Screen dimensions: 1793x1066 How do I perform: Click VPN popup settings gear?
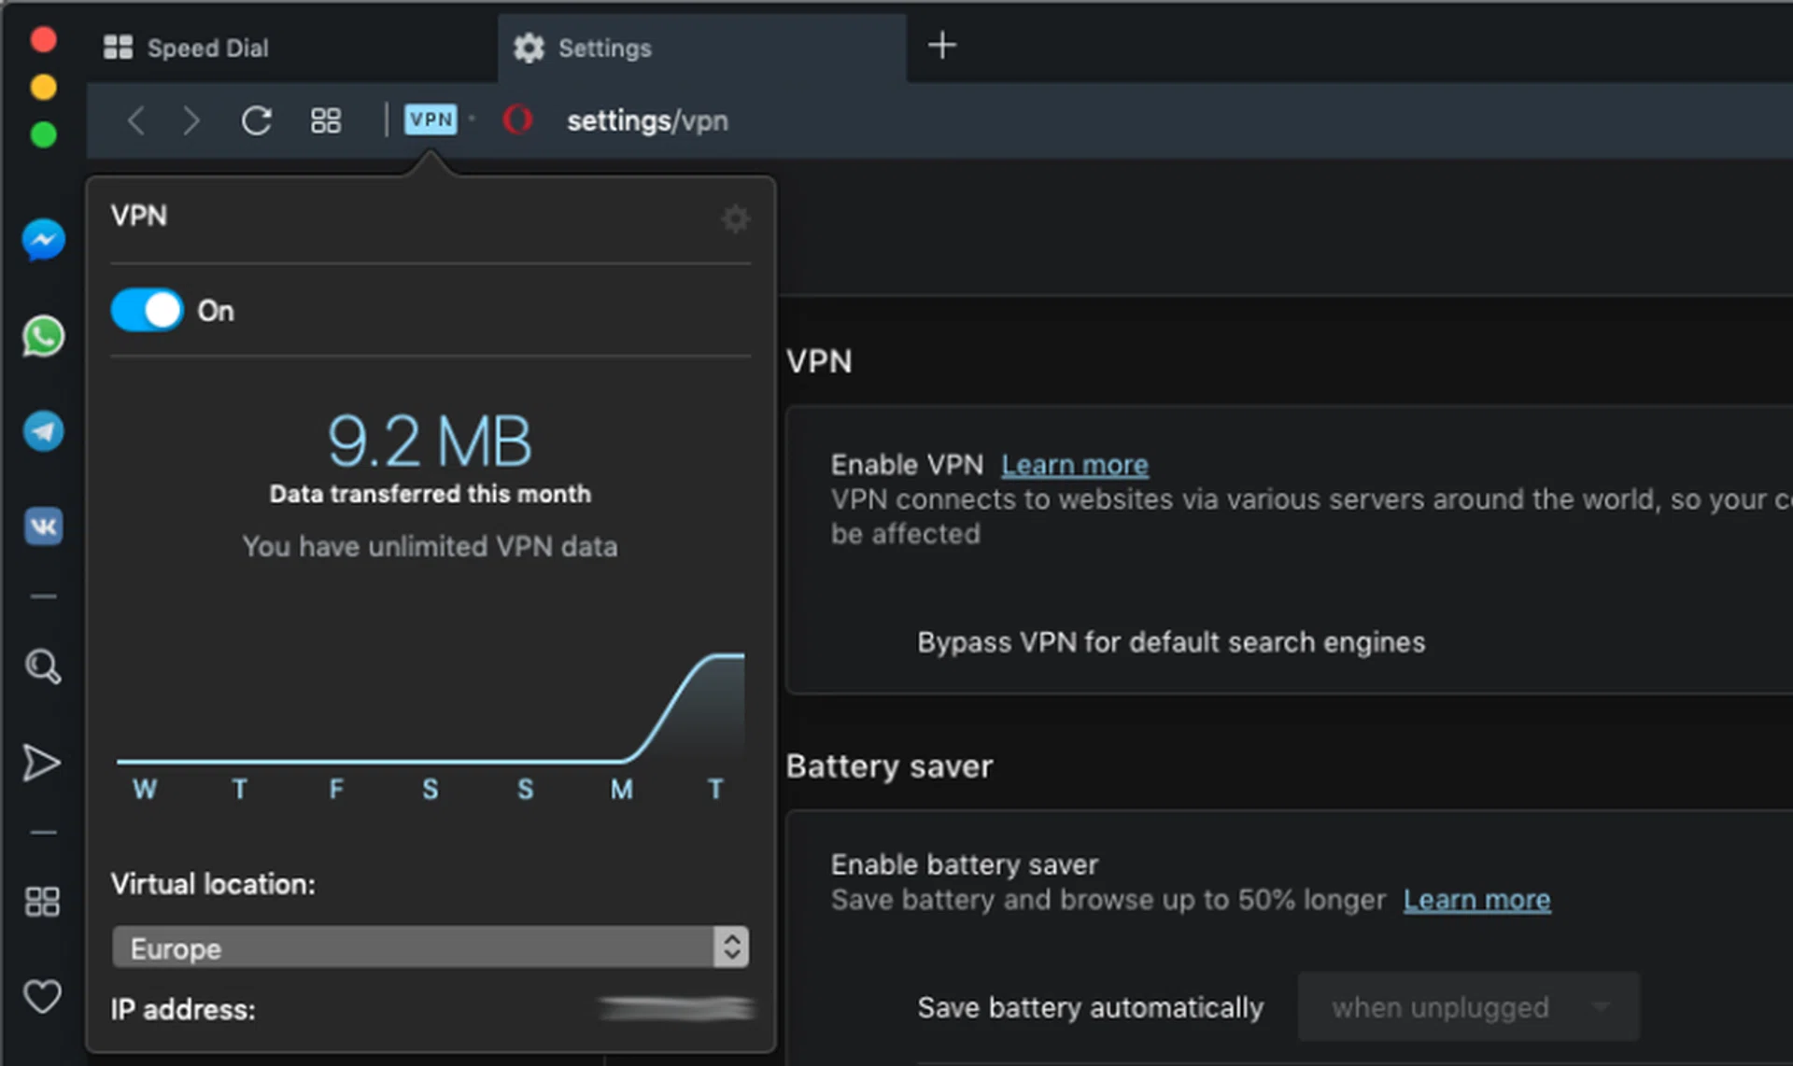coord(735,219)
